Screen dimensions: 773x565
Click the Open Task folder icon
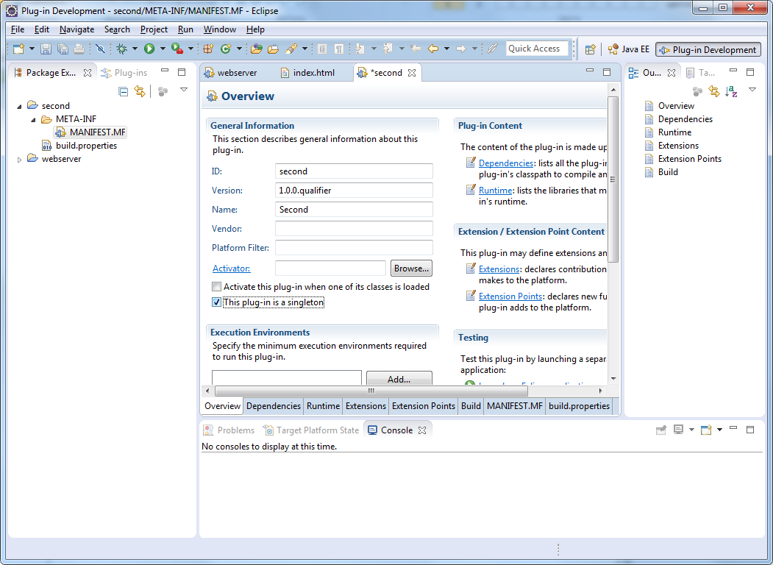pyautogui.click(x=273, y=49)
